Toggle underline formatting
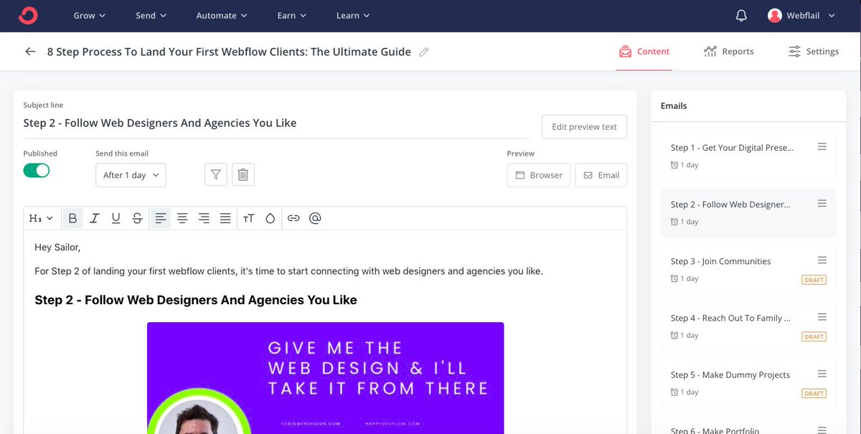This screenshot has height=434, width=861. point(116,218)
